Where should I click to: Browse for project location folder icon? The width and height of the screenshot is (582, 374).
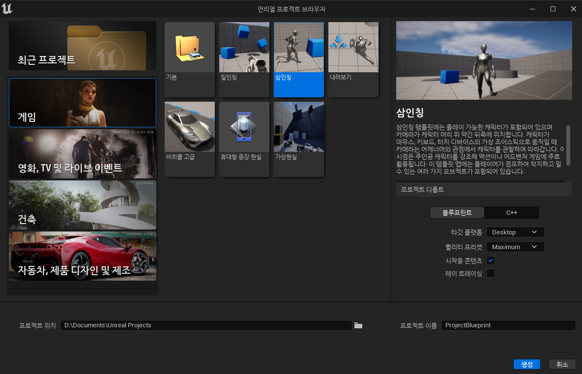pos(358,325)
